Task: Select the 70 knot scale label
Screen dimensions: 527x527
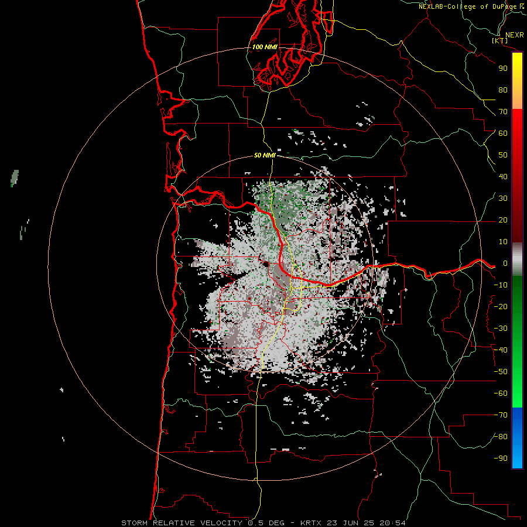Action: tap(503, 112)
